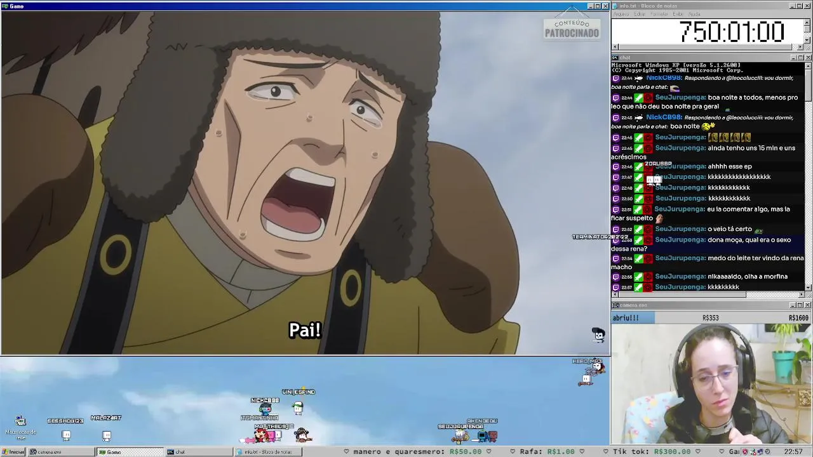This screenshot has height=457, width=813.
Task: Open info.txt Bloco de notas taskbar button
Action: coord(268,452)
